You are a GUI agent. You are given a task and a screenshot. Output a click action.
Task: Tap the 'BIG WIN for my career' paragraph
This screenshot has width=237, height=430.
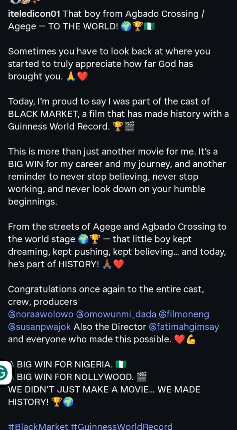click(x=117, y=177)
